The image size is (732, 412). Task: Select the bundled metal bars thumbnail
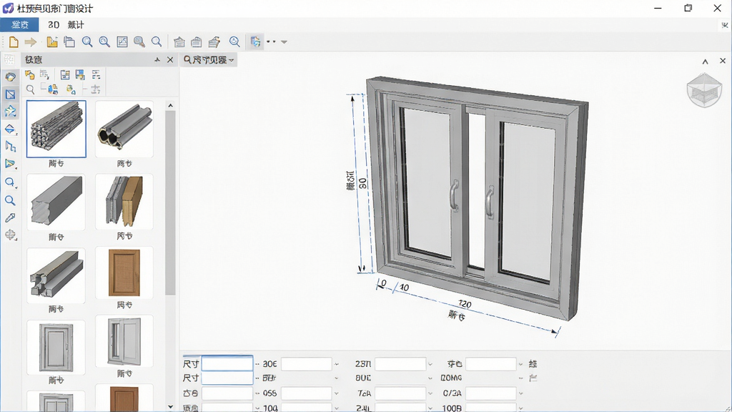56,129
